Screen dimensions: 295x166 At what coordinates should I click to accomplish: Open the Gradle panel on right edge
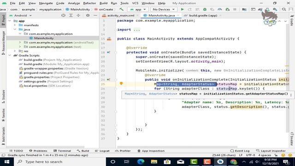[x=292, y=21]
